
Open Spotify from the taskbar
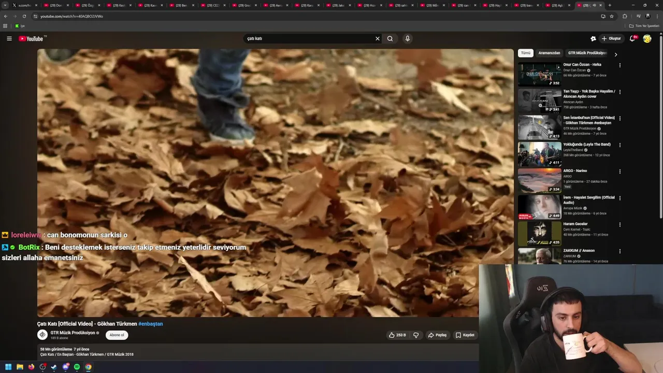pyautogui.click(x=77, y=367)
